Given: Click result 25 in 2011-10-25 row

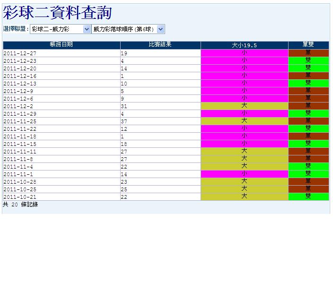Looking at the screenshot, I should point(160,189).
